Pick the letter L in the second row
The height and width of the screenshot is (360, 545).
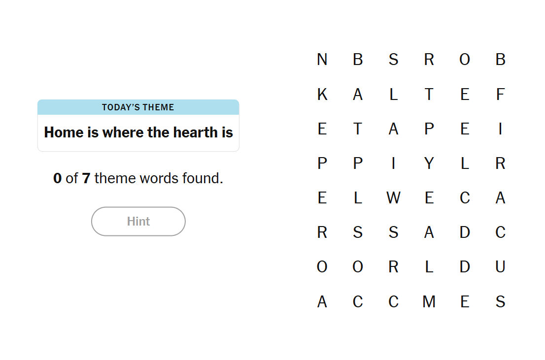[x=393, y=94]
